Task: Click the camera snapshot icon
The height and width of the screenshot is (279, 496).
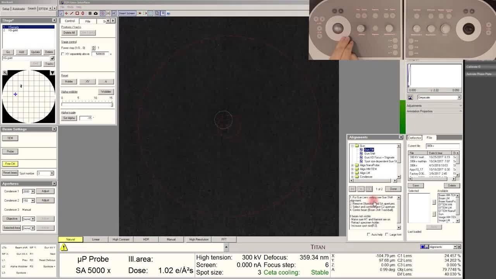Action: pyautogui.click(x=96, y=13)
